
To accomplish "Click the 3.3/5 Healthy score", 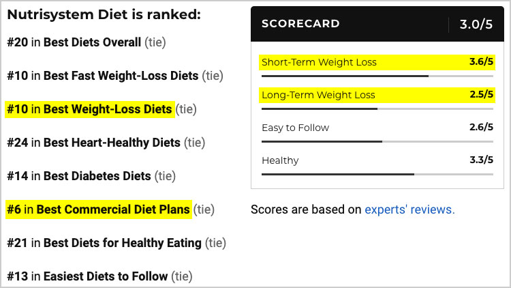I will (481, 160).
